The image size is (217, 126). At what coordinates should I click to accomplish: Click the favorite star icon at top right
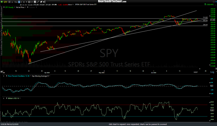pyautogui.click(x=214, y=2)
